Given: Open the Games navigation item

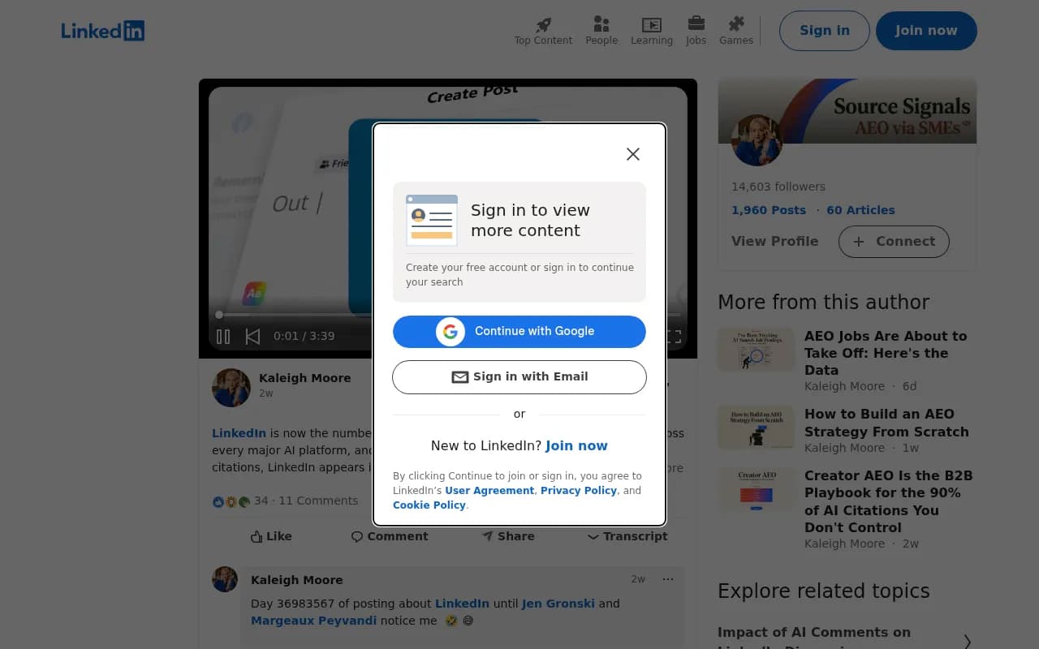Looking at the screenshot, I should (x=736, y=31).
